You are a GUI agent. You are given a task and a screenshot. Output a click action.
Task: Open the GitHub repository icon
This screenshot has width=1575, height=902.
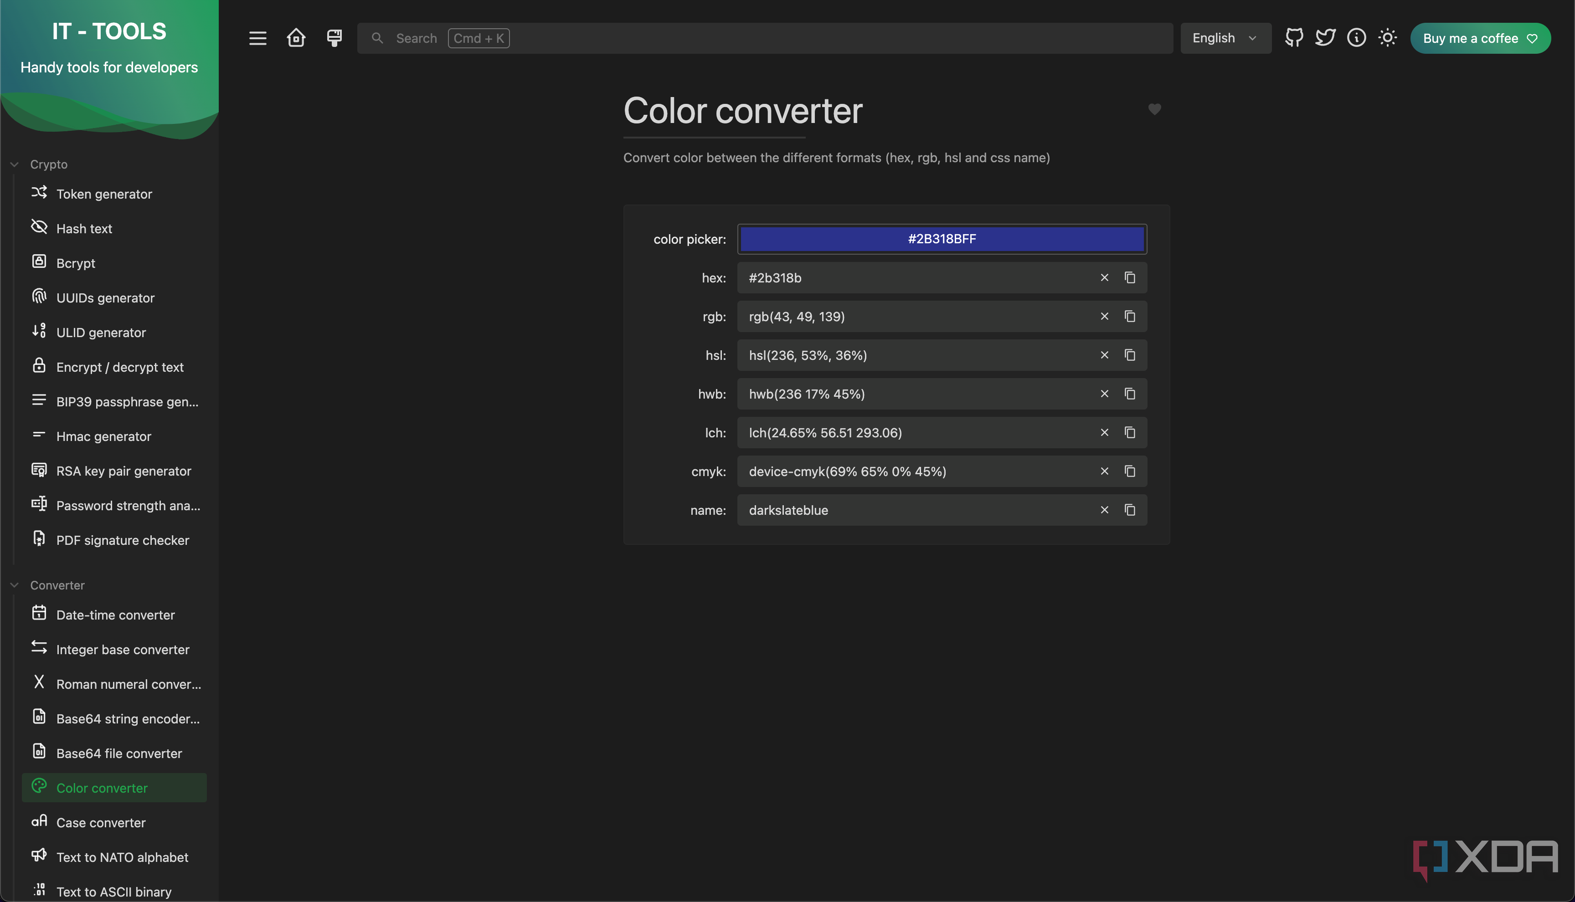pyautogui.click(x=1294, y=38)
